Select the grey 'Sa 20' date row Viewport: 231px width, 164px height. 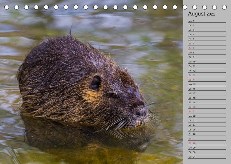point(207,107)
